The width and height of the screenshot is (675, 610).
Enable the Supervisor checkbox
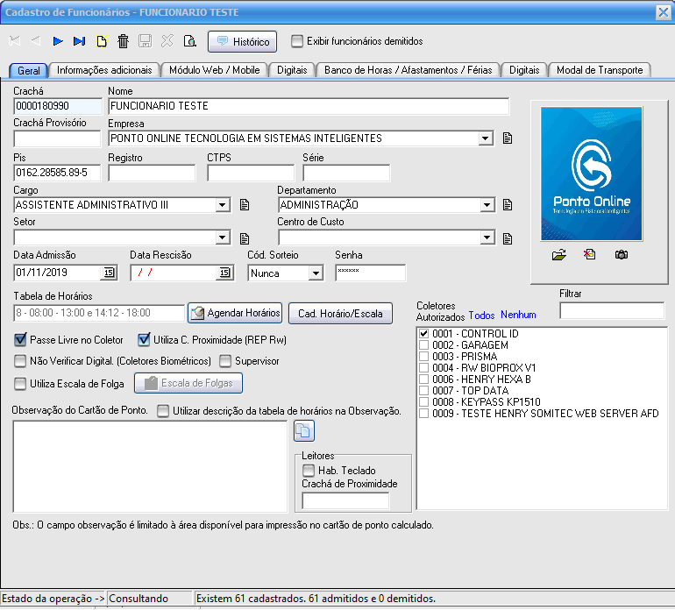point(226,360)
